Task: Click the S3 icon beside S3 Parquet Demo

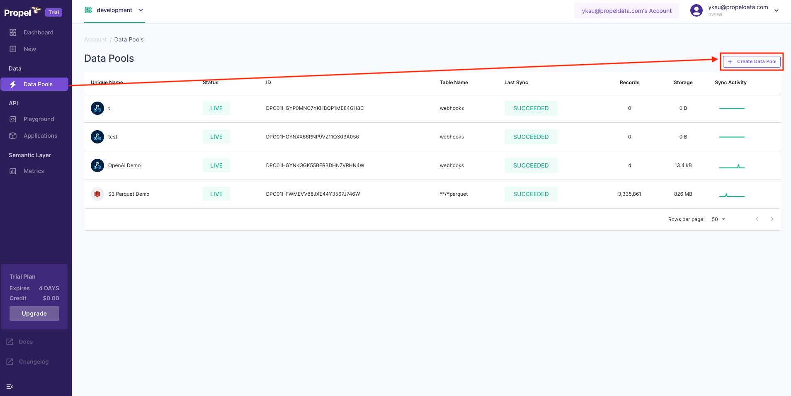Action: click(97, 194)
